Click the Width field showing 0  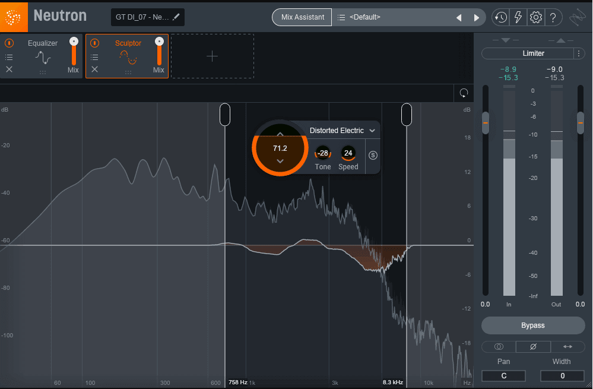pyautogui.click(x=562, y=376)
